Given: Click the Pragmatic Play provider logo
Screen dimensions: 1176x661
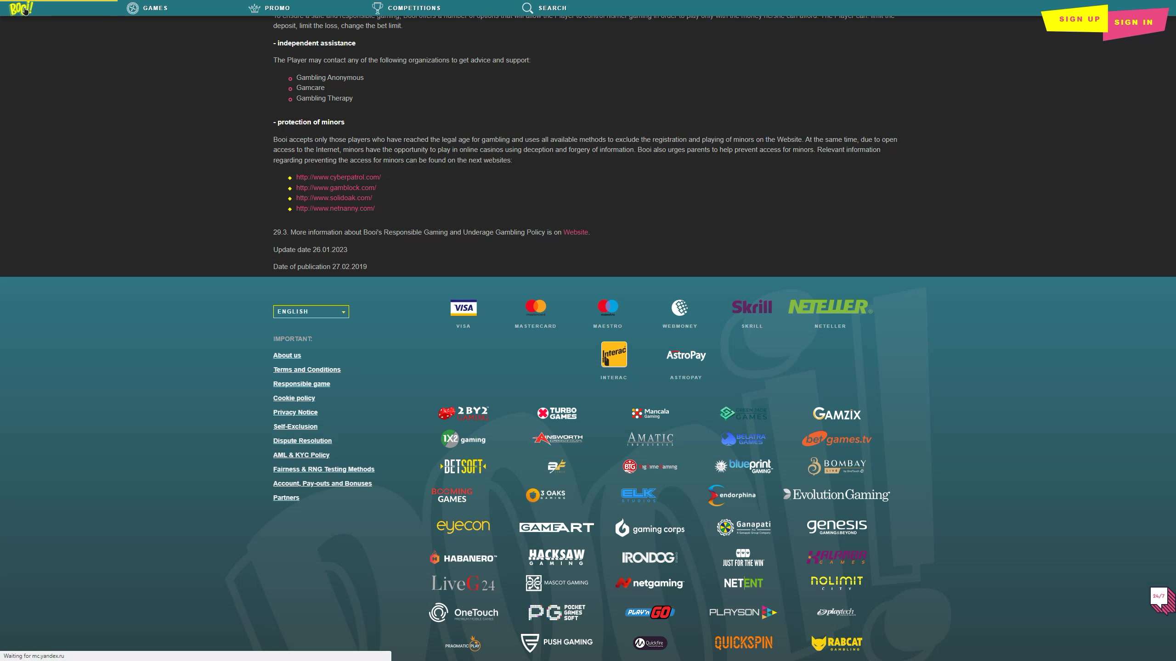Looking at the screenshot, I should (x=463, y=644).
